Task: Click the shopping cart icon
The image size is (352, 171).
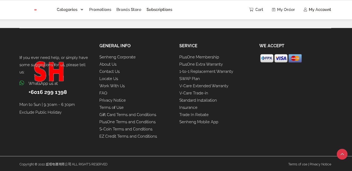Action: (x=251, y=10)
